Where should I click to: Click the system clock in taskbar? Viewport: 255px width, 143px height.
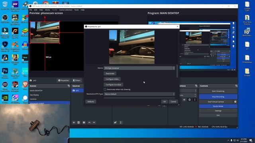[x=243, y=140]
